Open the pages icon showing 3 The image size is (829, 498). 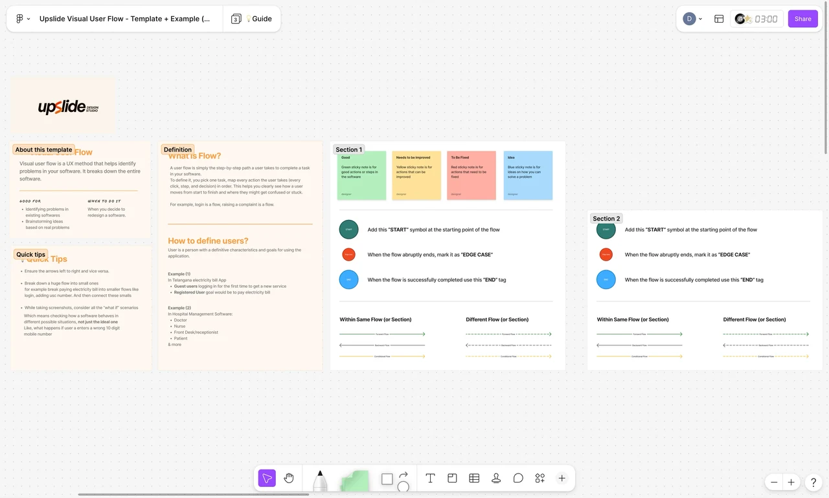[x=236, y=19]
